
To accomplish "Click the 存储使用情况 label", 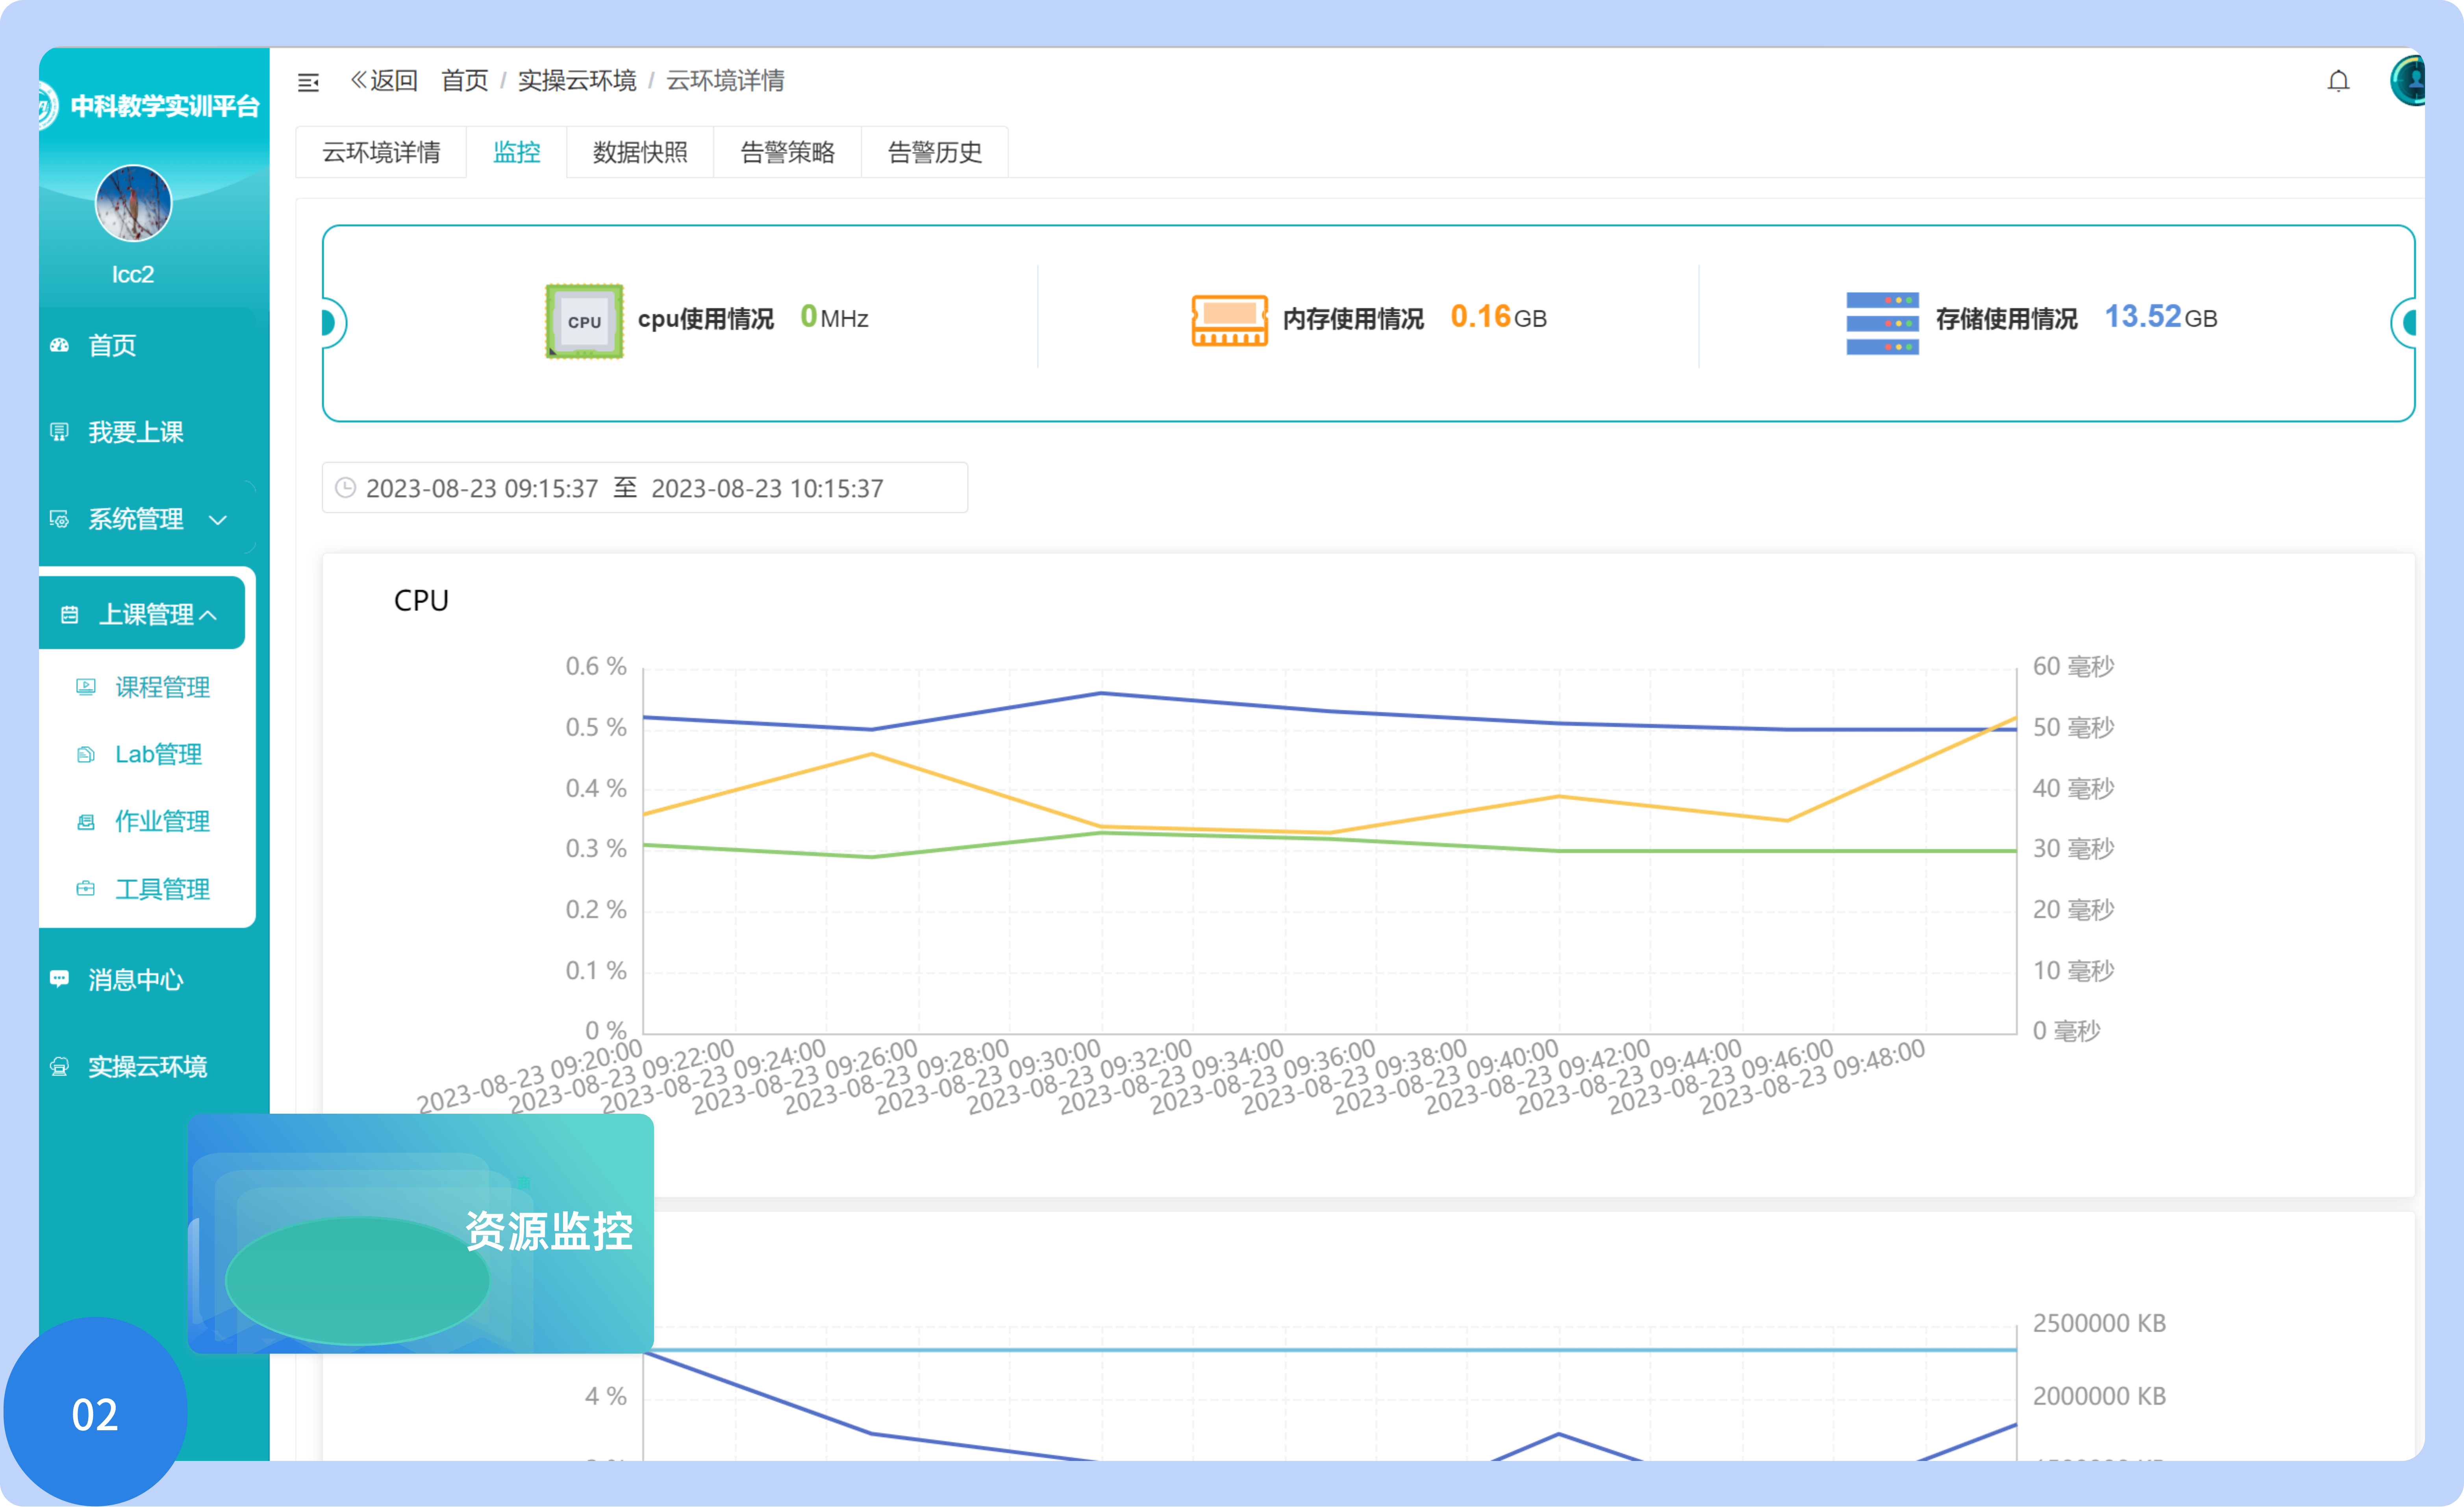I will (2006, 319).
